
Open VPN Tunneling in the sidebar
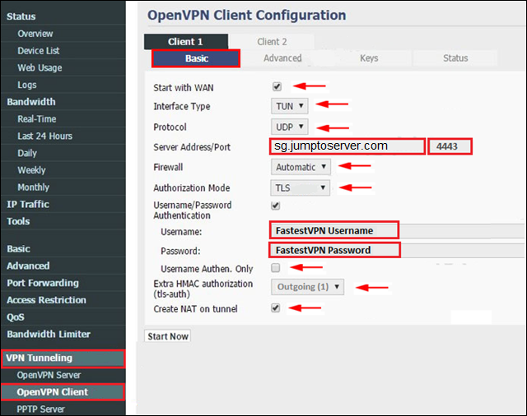pos(63,358)
